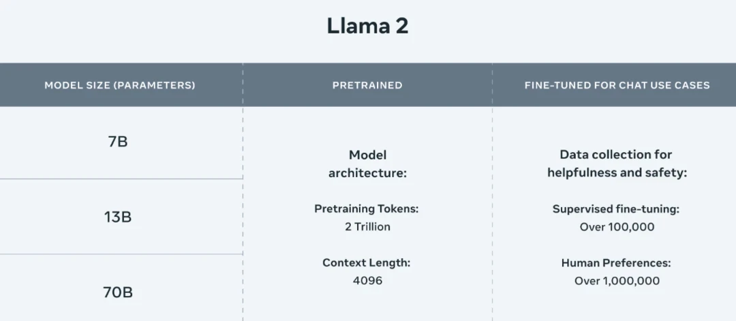Select the 70B model size cell
The height and width of the screenshot is (321, 736).
(118, 292)
